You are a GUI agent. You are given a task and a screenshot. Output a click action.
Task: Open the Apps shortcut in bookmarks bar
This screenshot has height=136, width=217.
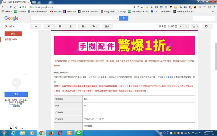7,11
